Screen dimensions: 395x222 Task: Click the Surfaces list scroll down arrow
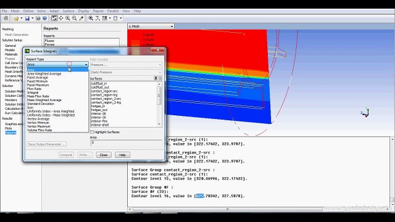pyautogui.click(x=159, y=124)
